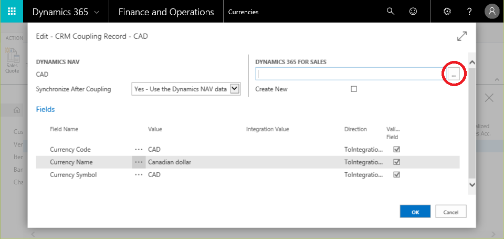Screen dimensions: 504x239
Task: Open the user profile avatar
Action: 492,12
